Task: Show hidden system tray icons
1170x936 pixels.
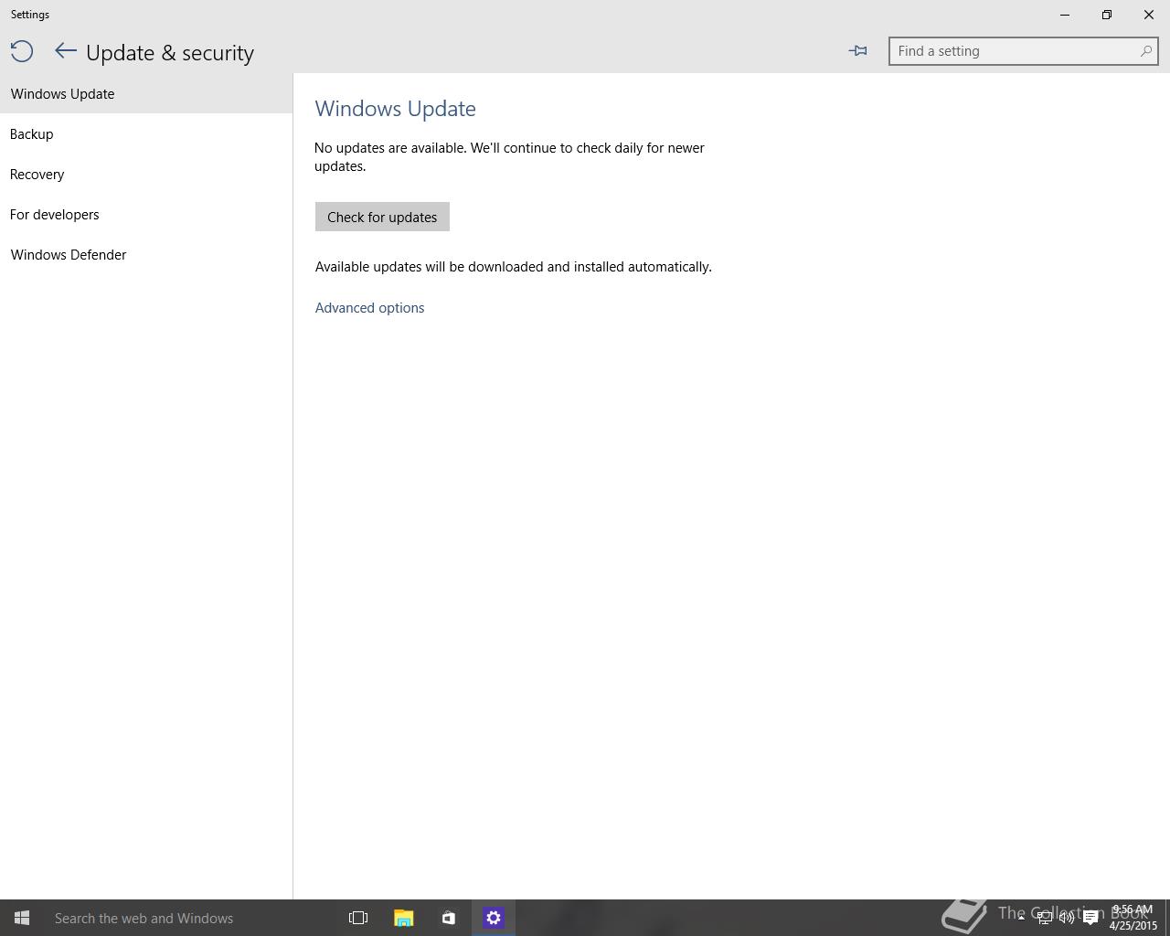Action: 1021,918
